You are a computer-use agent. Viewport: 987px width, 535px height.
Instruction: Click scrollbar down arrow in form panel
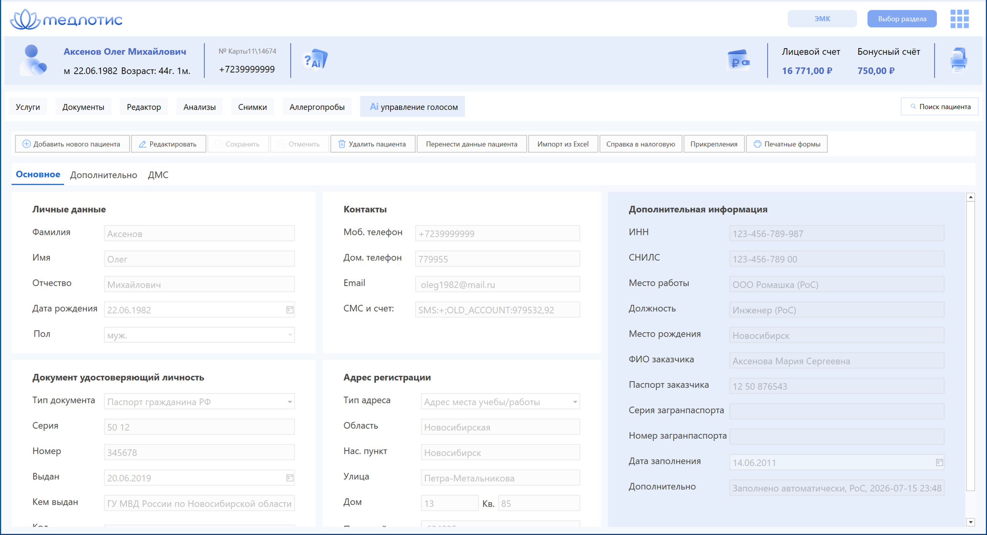(970, 522)
